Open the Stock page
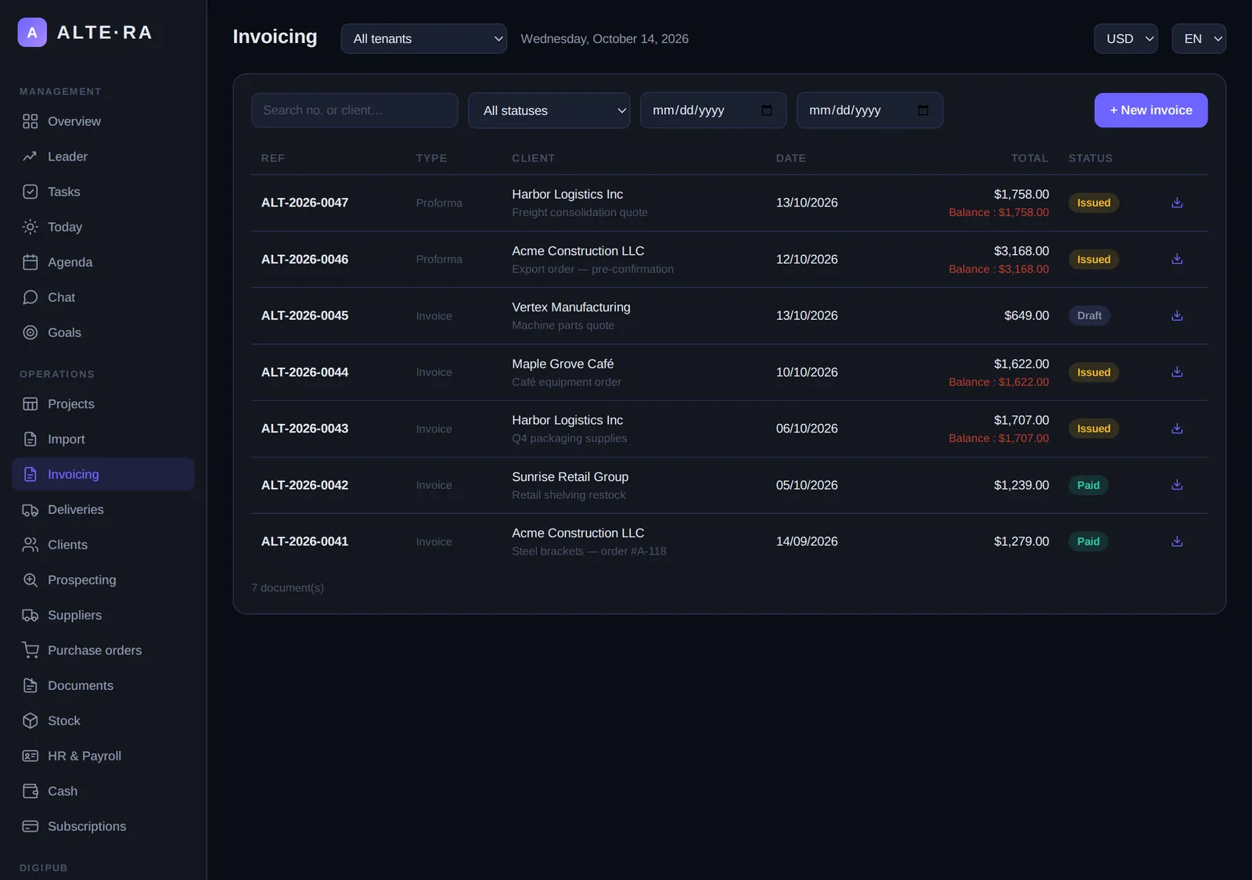The image size is (1252, 880). pos(103,720)
